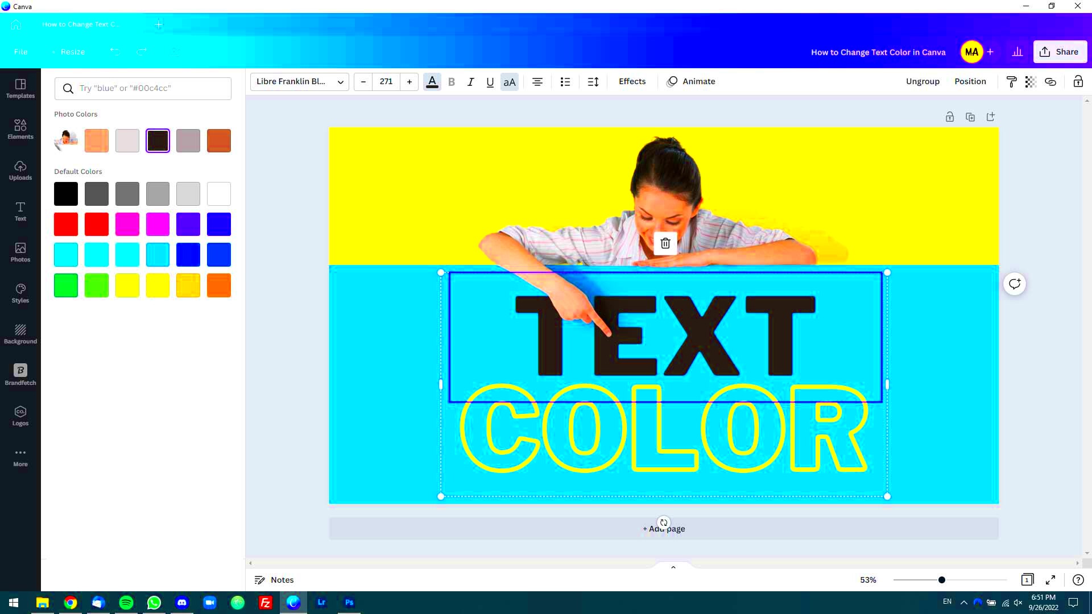Expand the Libre Franklin font dropdown

[x=300, y=82]
